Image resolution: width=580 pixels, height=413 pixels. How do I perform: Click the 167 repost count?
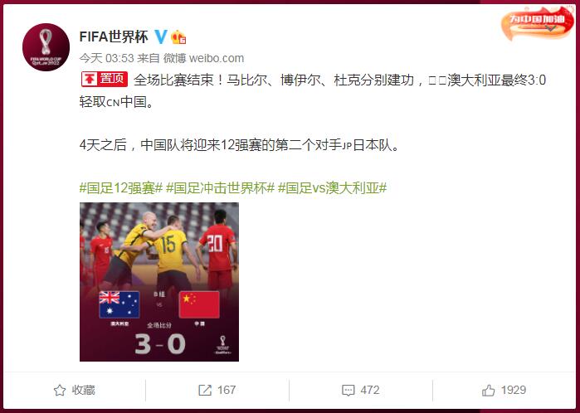227,390
